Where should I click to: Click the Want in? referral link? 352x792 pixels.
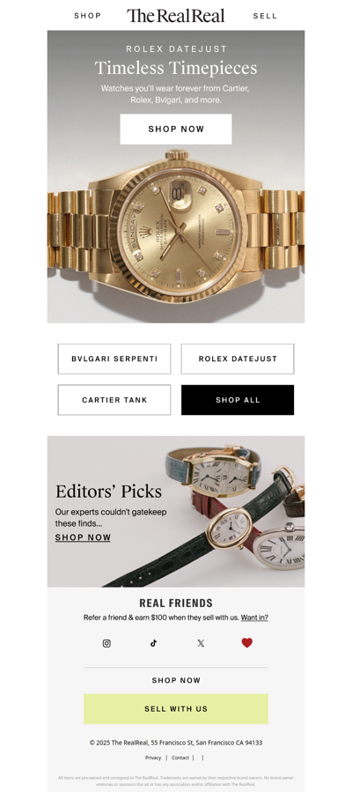254,618
